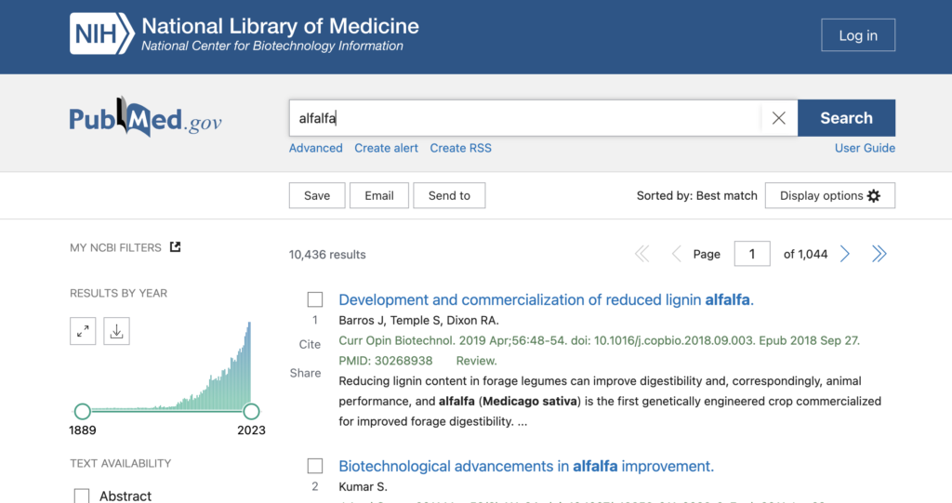Click the 1889 start year slider handle

83,411
